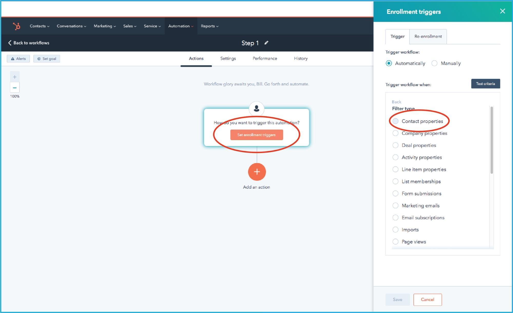Screen dimensions: 513x313
Task: Expand the Marketing menu
Action: 105,26
